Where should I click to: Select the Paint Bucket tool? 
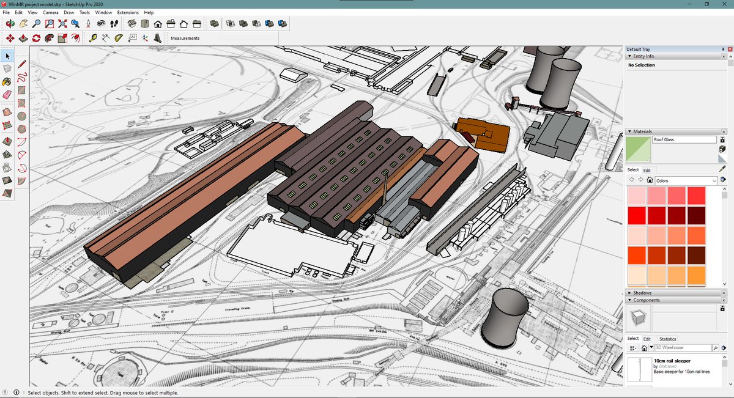pyautogui.click(x=7, y=81)
